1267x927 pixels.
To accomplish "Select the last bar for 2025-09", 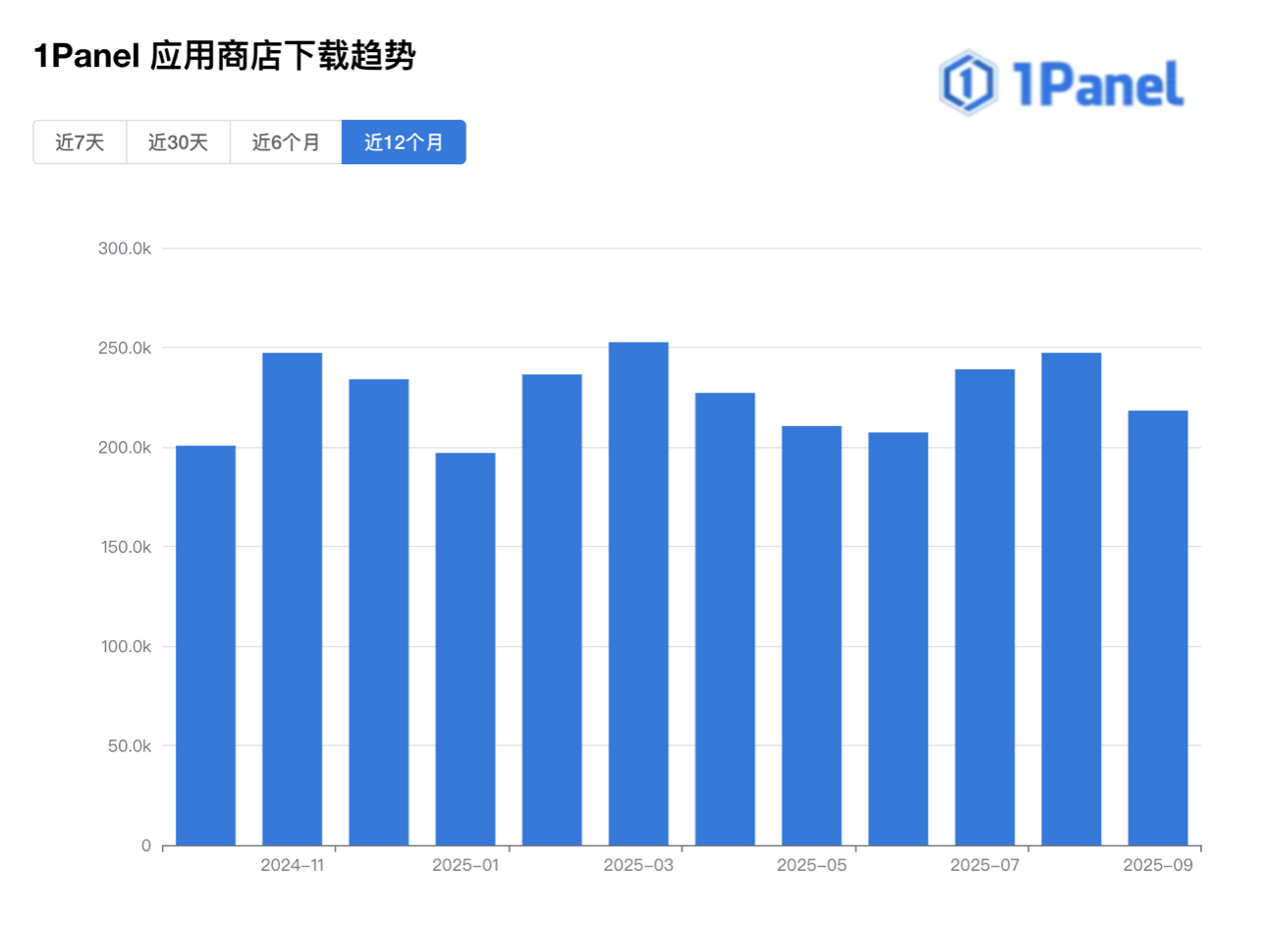I will (x=1157, y=627).
